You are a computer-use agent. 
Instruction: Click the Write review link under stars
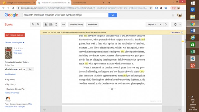click(x=18, y=53)
